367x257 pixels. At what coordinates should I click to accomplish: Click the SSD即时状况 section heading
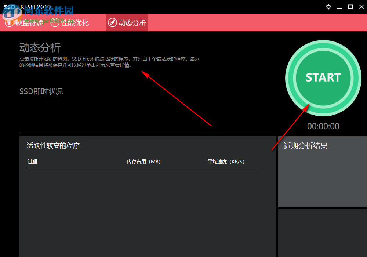[41, 91]
